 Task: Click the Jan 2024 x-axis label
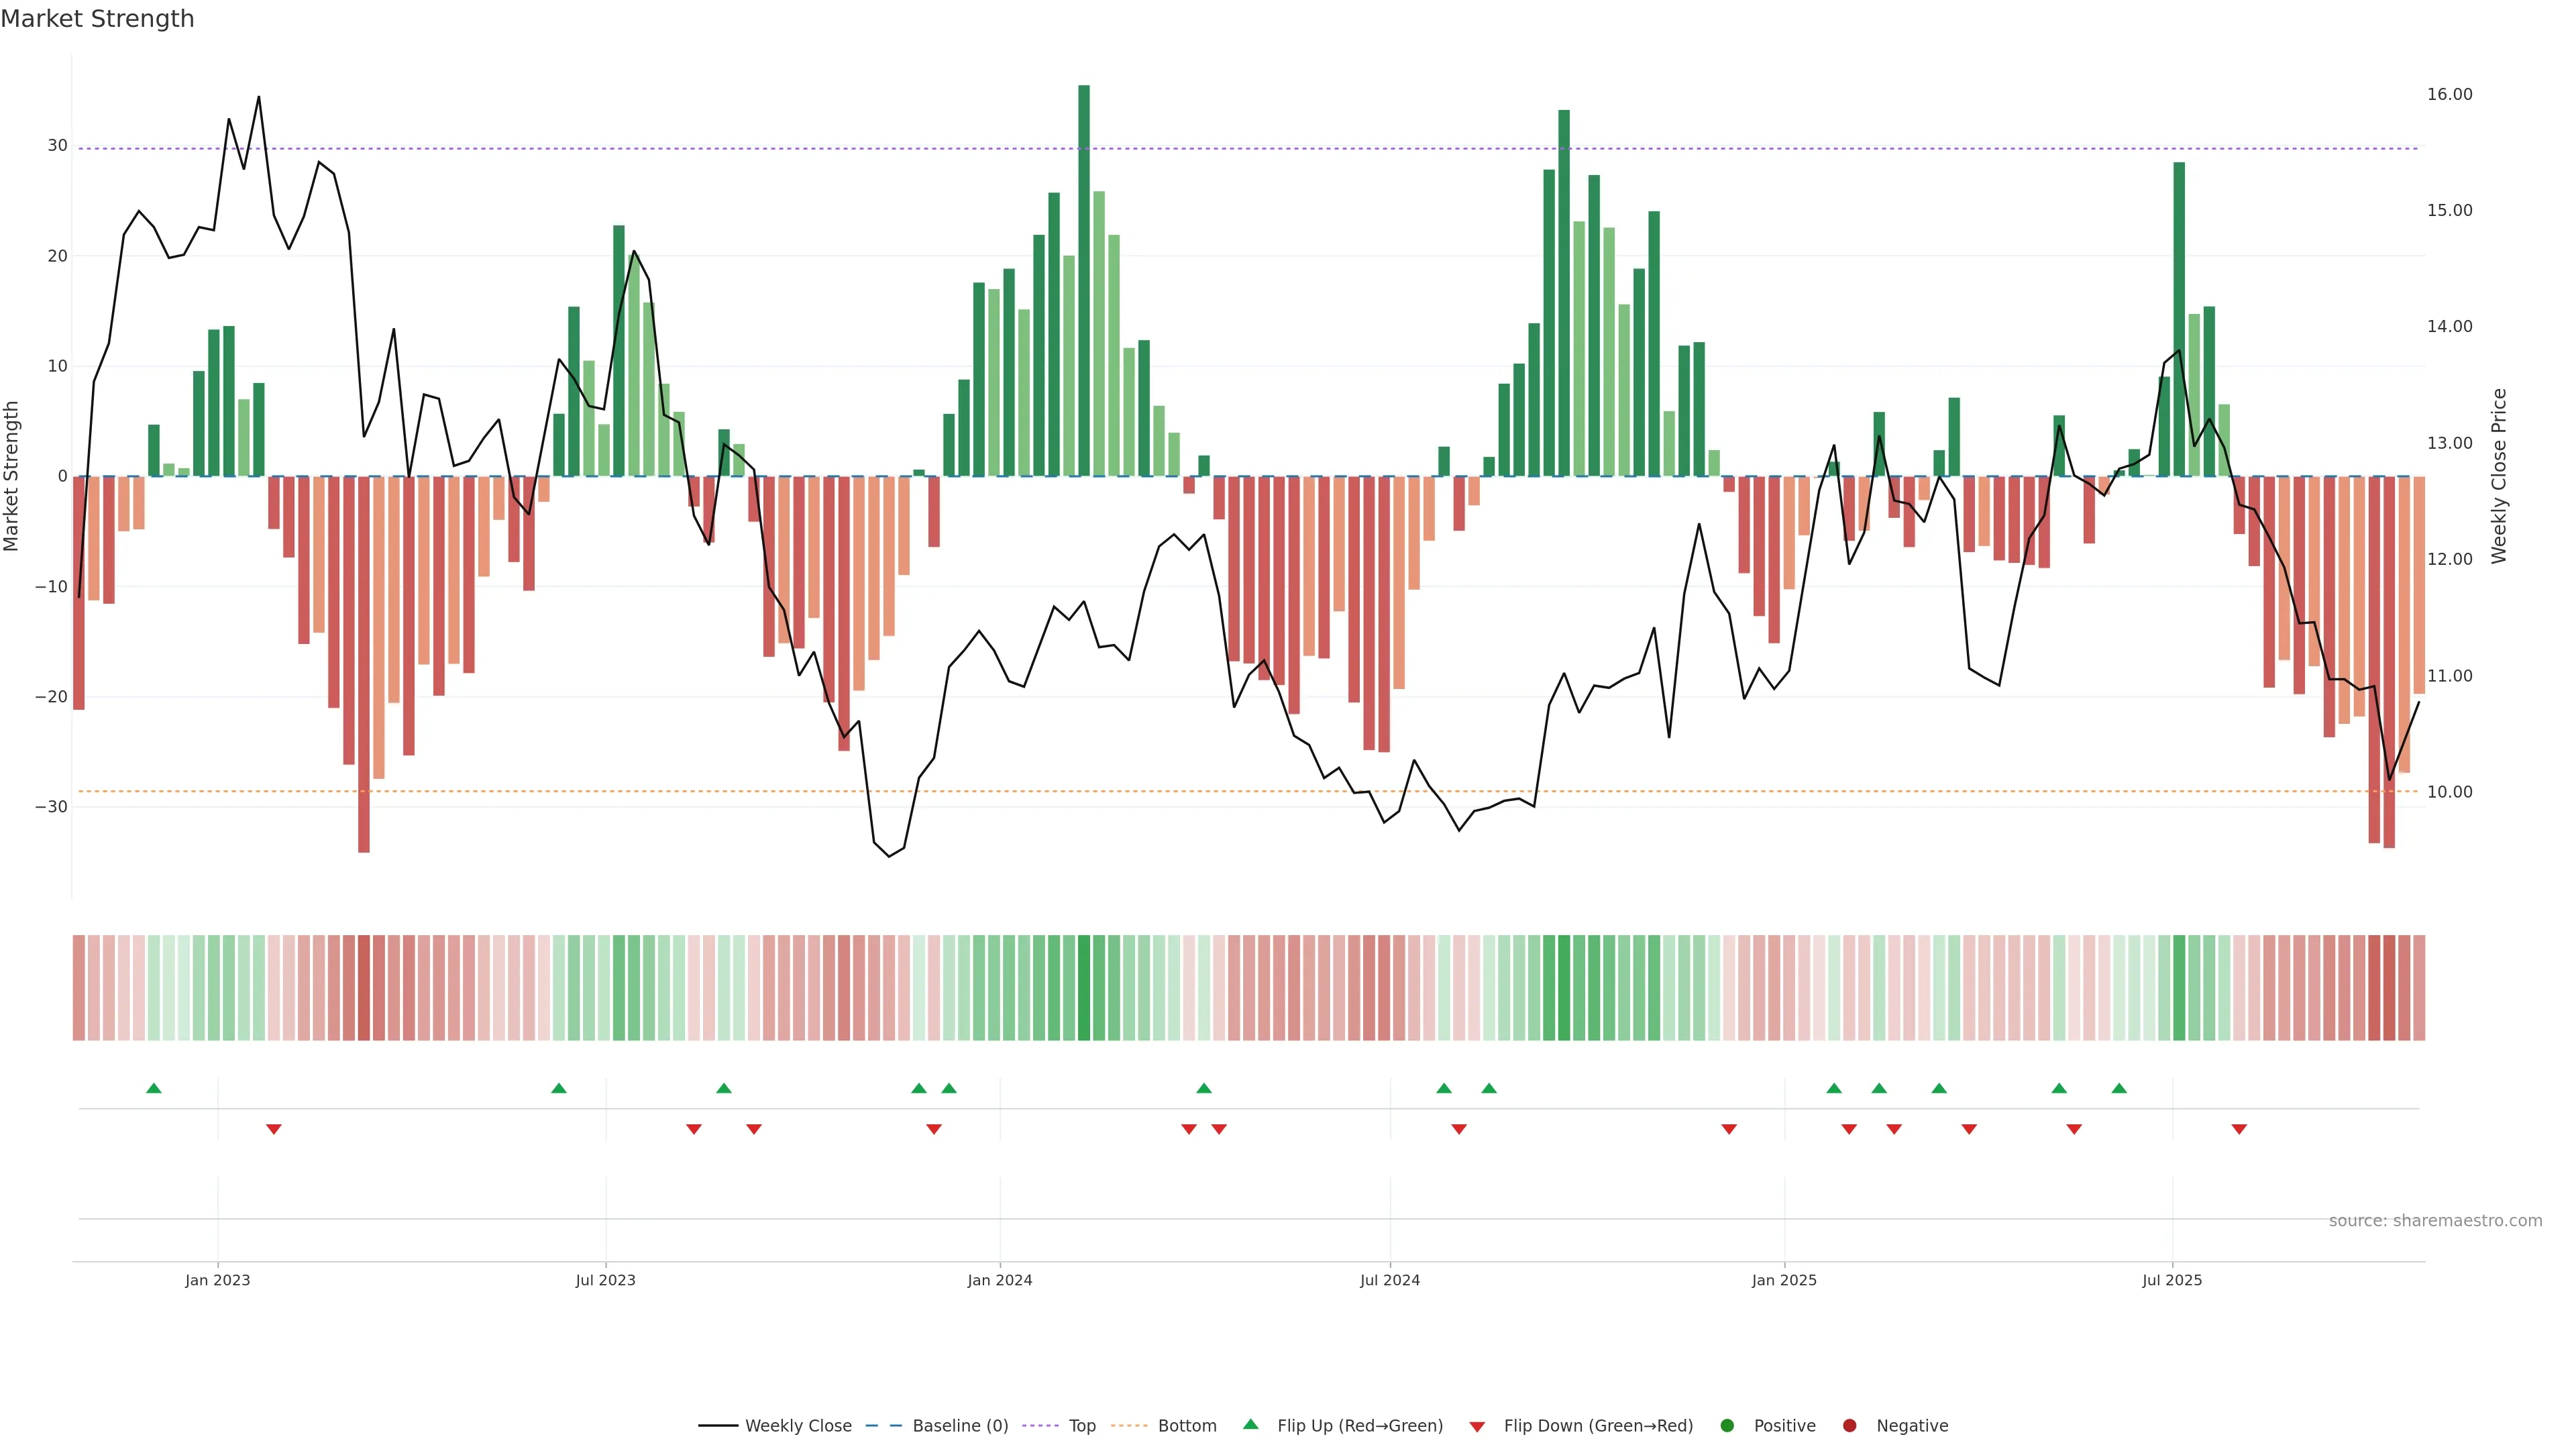[999, 1280]
